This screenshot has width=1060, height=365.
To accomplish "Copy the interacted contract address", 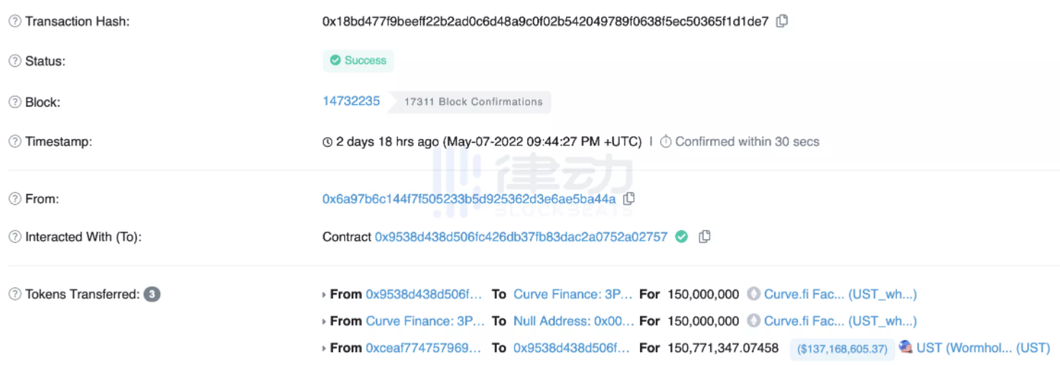I will pos(705,236).
